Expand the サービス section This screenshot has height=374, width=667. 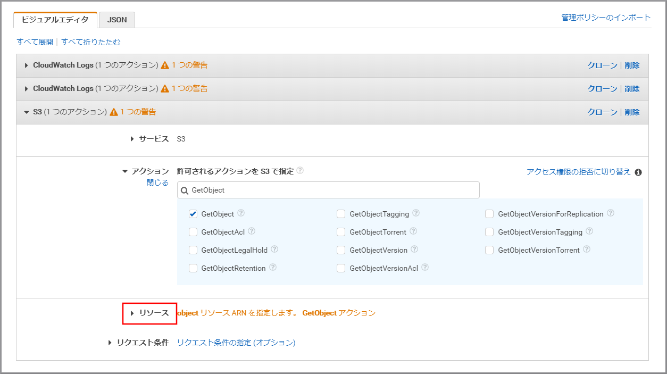[x=132, y=139]
